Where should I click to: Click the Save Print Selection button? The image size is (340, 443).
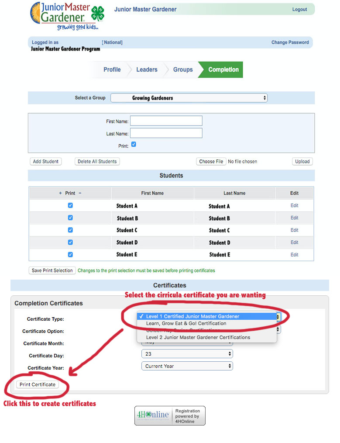tap(52, 270)
